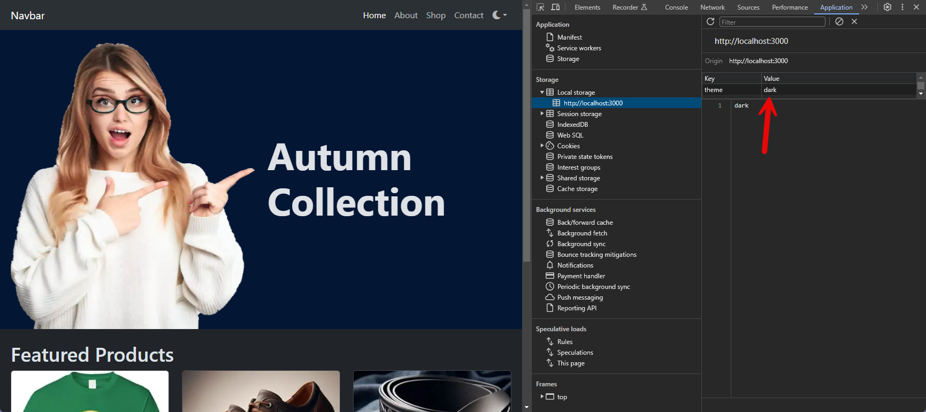Click the inspect element picker icon

pos(540,7)
